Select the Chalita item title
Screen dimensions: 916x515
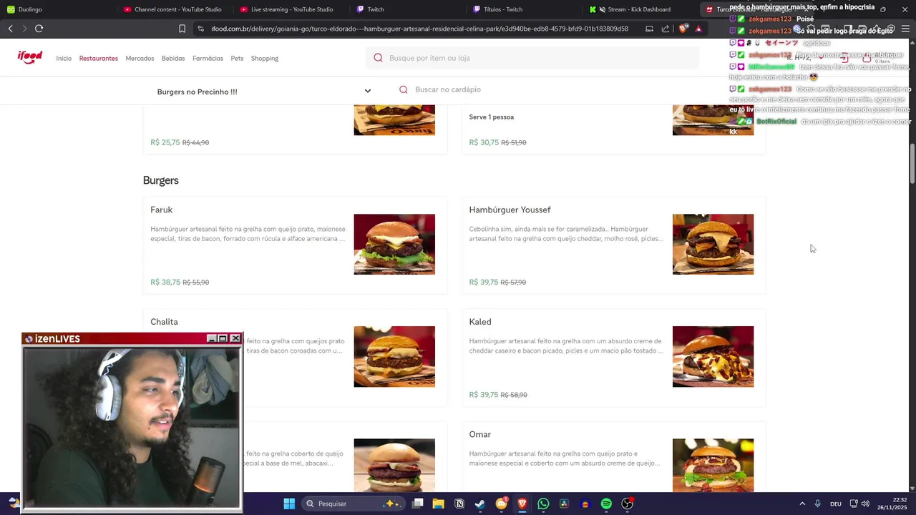click(164, 322)
